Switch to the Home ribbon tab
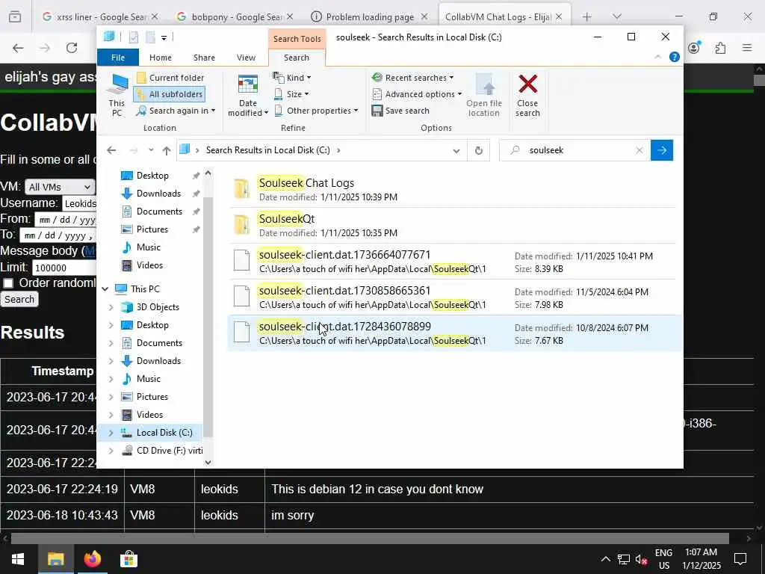The width and height of the screenshot is (765, 574). (161, 58)
